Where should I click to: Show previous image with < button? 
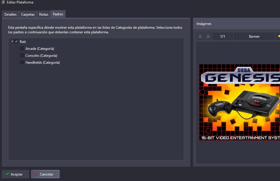coord(200,36)
